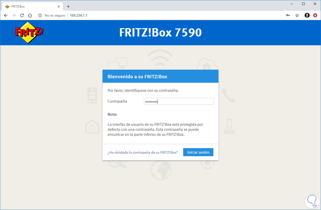321x210 pixels.
Task: Click the 'No es seguro' info icon
Action: 40,15
